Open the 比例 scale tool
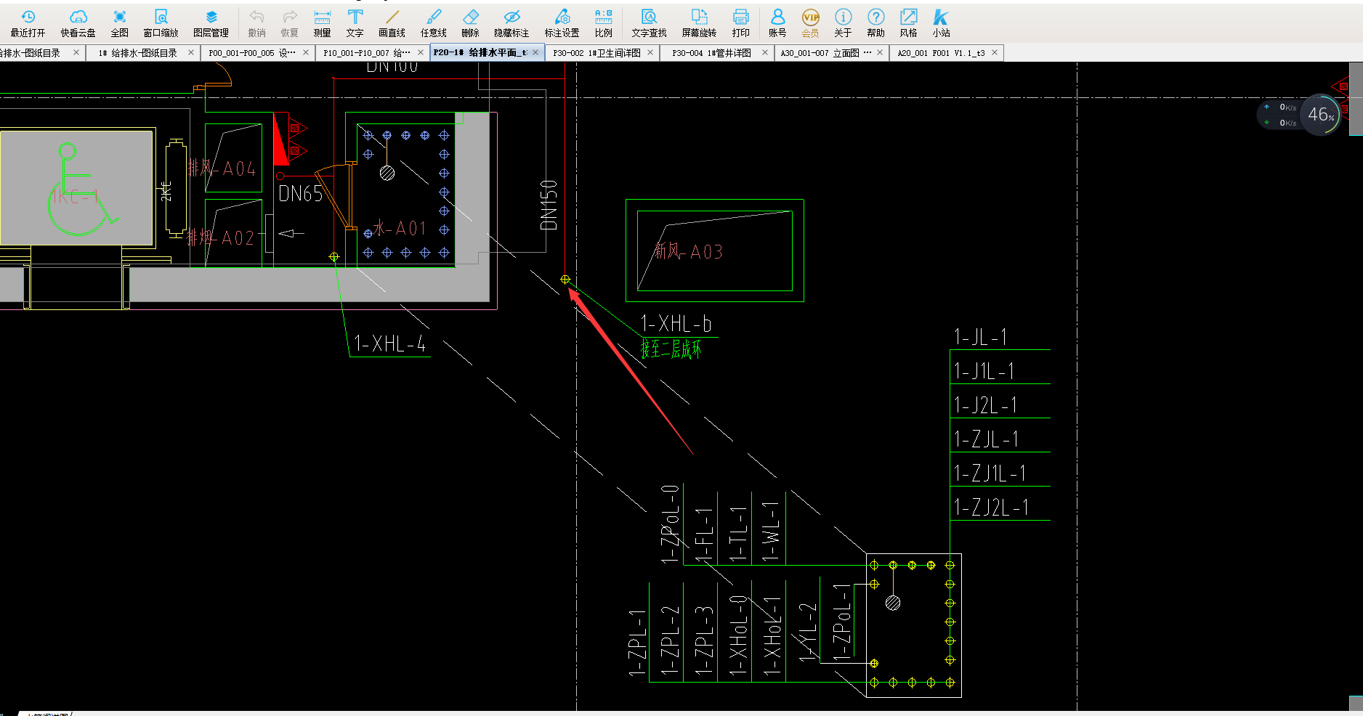The image size is (1363, 716). click(603, 23)
